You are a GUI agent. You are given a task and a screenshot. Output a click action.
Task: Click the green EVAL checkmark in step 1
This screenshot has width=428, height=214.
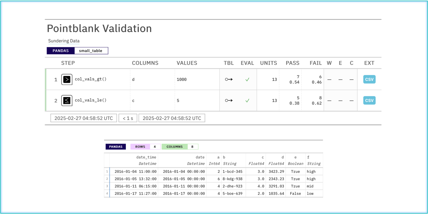point(247,80)
